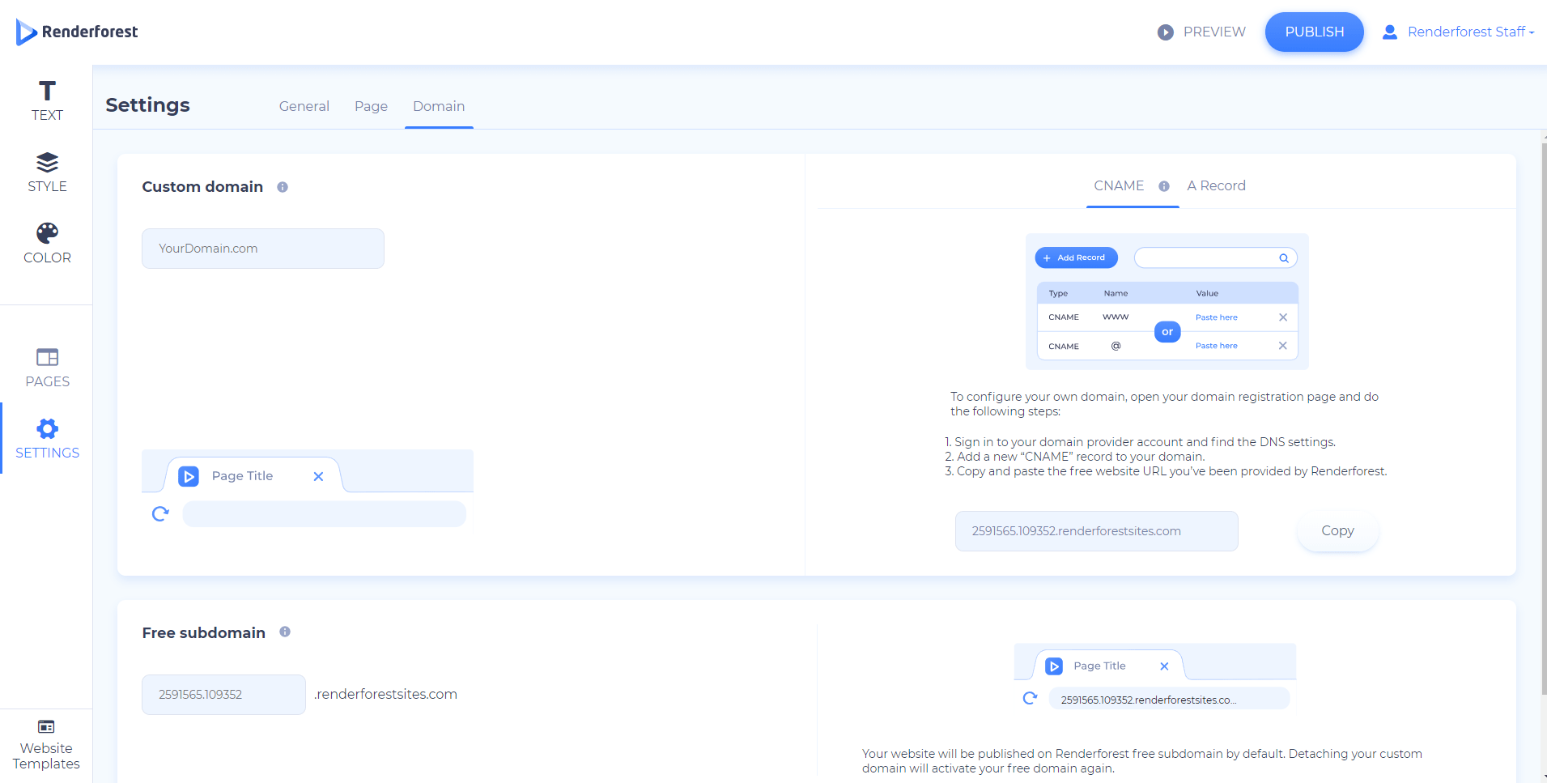1547x783 pixels.
Task: Switch to the Page settings tab
Action: (371, 106)
